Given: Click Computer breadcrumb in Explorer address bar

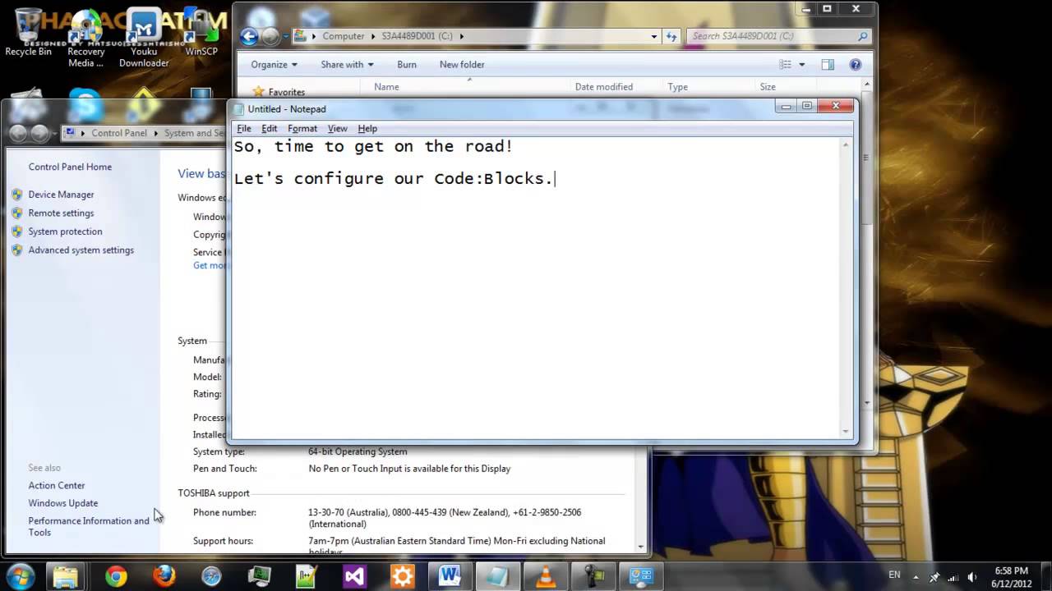Looking at the screenshot, I should (343, 36).
